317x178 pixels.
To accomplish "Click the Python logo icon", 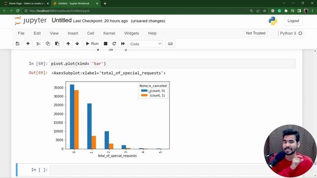I will tap(273, 21).
